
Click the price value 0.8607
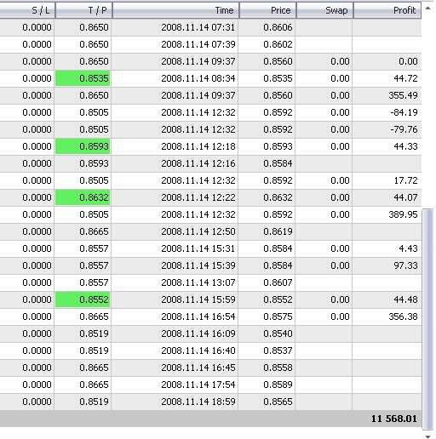click(278, 282)
